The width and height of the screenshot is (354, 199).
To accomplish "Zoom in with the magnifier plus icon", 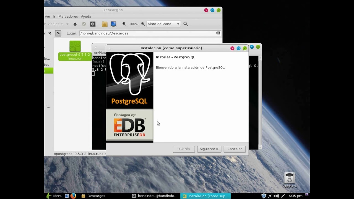I will pyautogui.click(x=143, y=24).
